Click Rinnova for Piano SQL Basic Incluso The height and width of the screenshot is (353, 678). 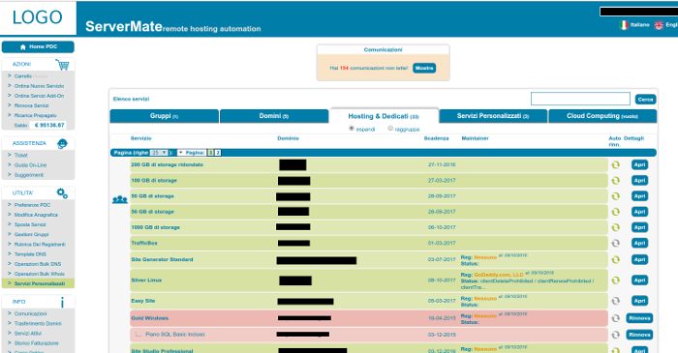tap(639, 335)
